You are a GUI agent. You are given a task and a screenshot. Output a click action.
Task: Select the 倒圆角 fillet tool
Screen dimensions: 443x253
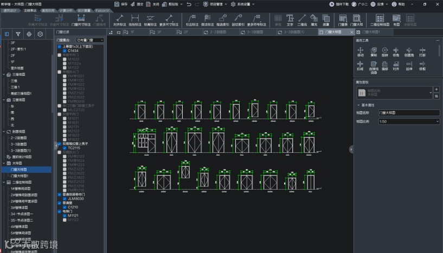(x=409, y=52)
